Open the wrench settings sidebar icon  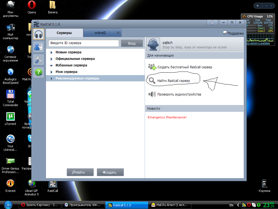point(39,60)
